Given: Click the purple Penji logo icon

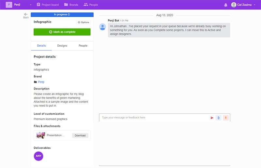Looking at the screenshot, I should [9, 5].
